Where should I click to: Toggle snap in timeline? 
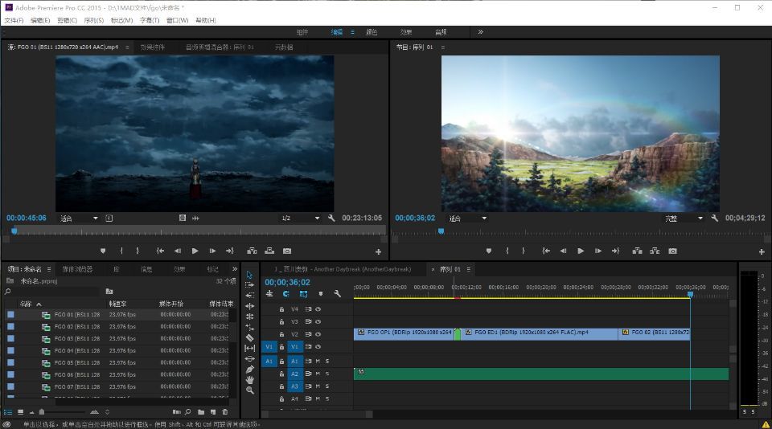[x=286, y=294]
